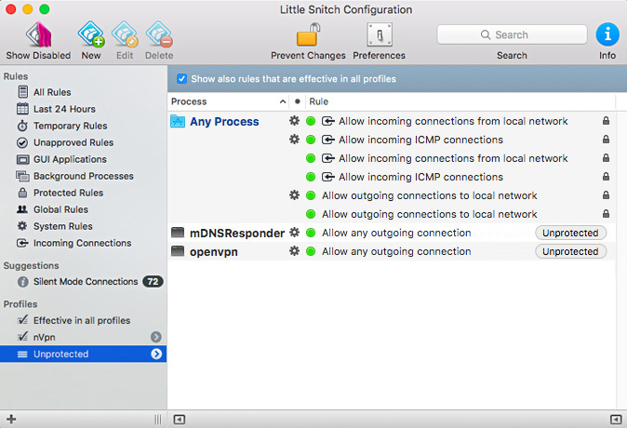This screenshot has height=428, width=627.
Task: Create a new rule with New icon
Action: pos(91,34)
